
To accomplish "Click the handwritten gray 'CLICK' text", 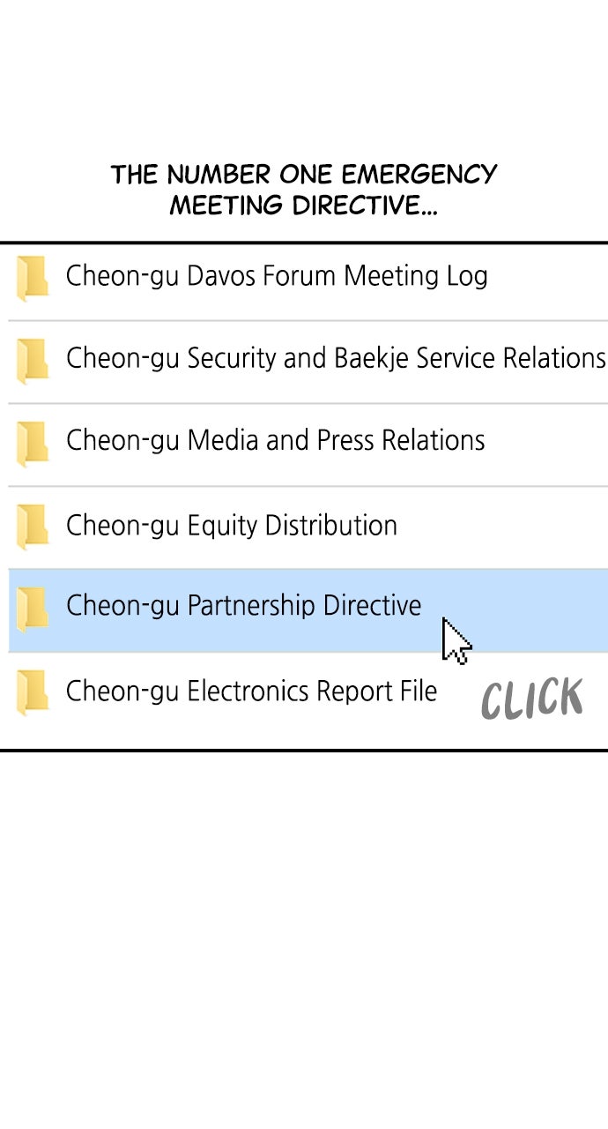I will 532,699.
